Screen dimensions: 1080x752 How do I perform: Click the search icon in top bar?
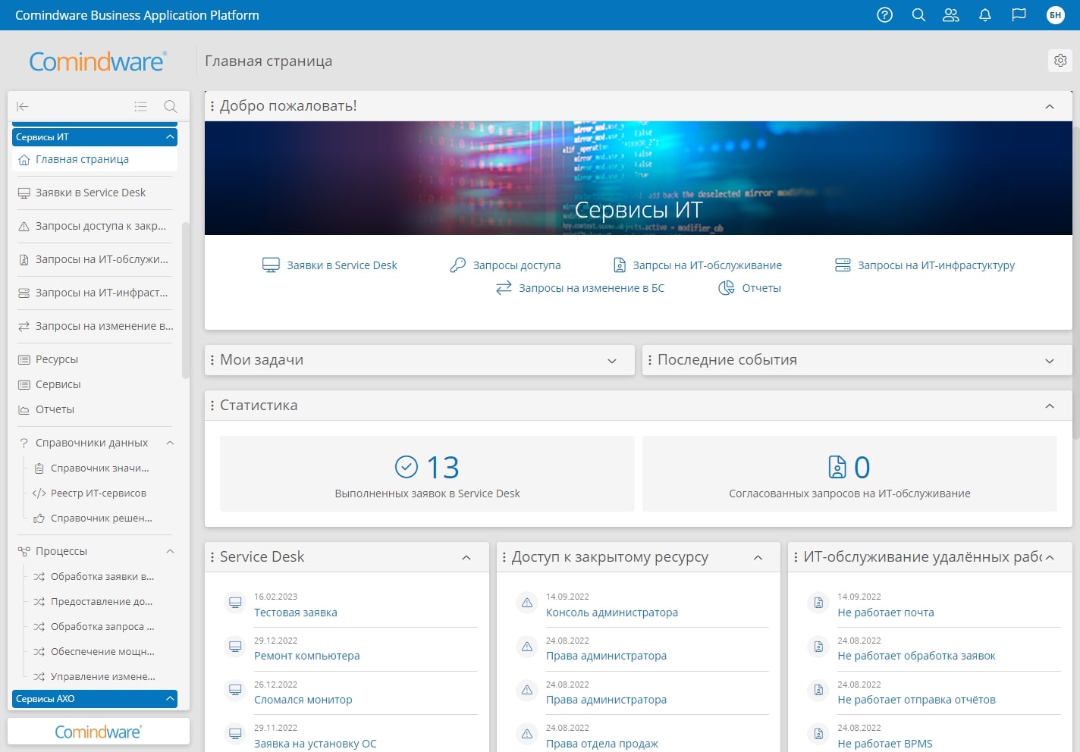tap(918, 15)
